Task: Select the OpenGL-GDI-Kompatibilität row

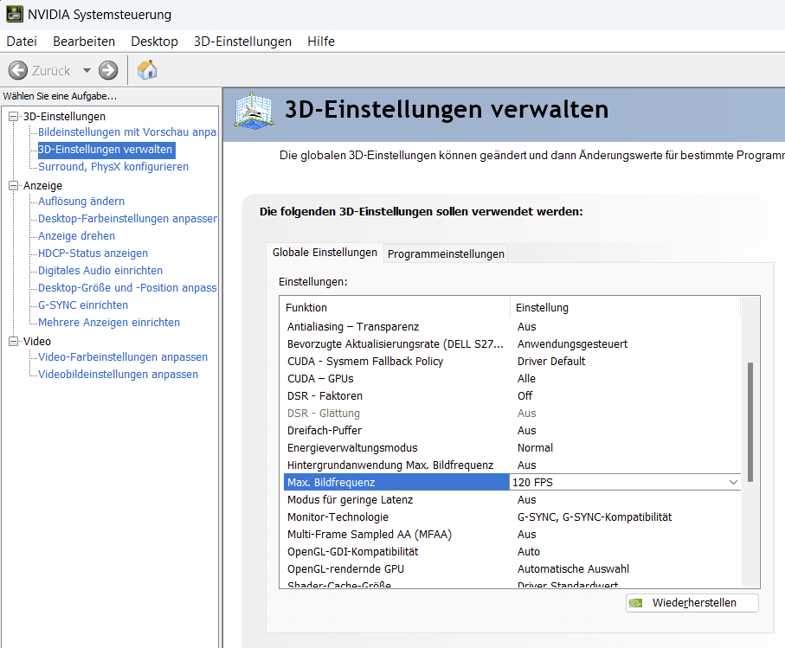Action: [512, 551]
